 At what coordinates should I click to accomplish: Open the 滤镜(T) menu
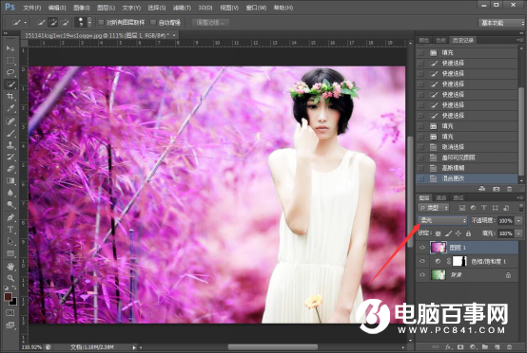(182, 8)
